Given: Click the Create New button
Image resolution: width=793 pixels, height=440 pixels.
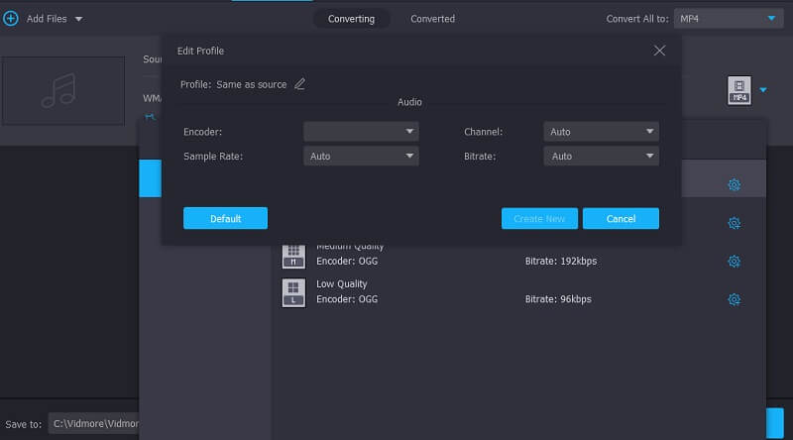Looking at the screenshot, I should (x=539, y=219).
